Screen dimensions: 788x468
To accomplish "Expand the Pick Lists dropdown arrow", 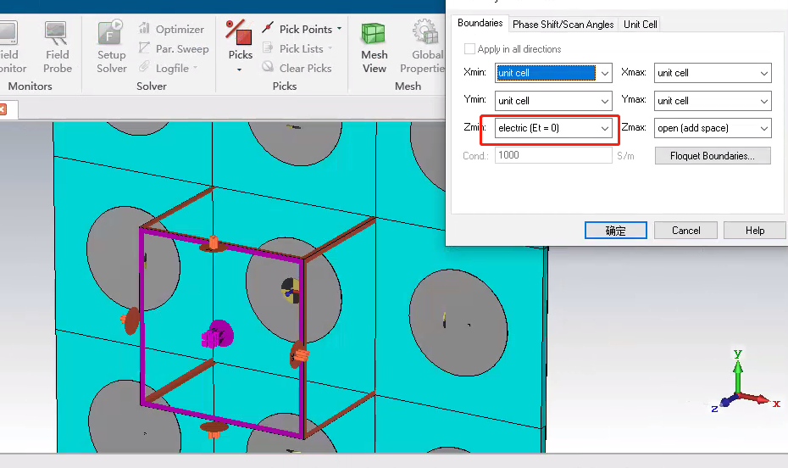I will tap(330, 48).
